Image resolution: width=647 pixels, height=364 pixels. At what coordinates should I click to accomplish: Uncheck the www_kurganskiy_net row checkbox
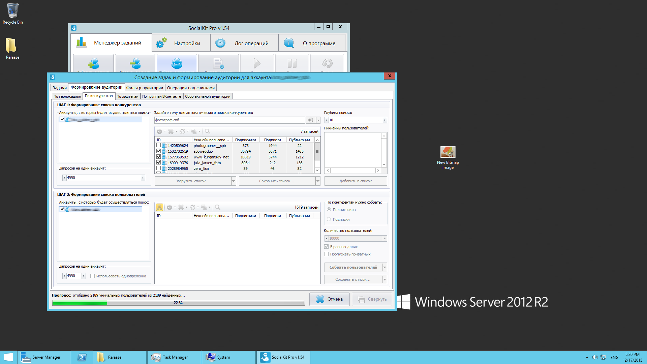coord(158,157)
